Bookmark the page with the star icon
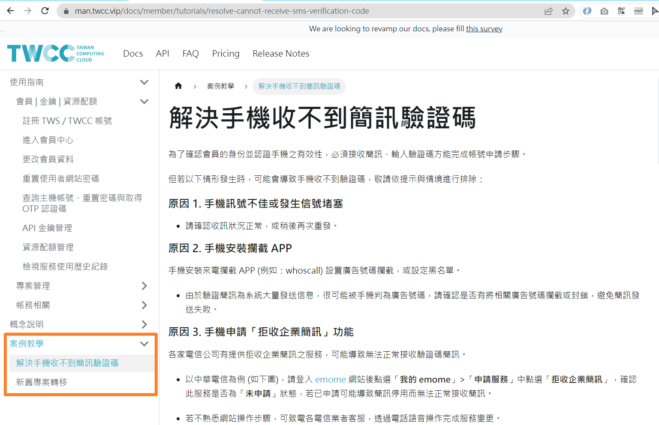 coord(566,11)
